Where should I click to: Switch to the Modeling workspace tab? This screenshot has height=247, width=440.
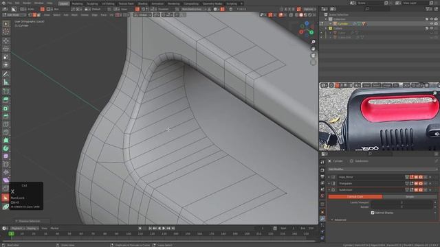tap(77, 3)
